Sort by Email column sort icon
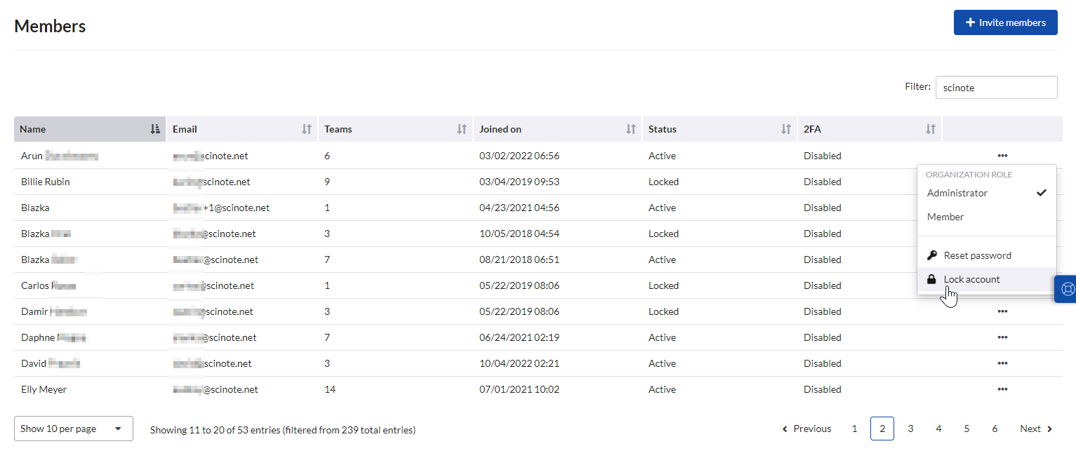1076x465 pixels. coord(307,129)
